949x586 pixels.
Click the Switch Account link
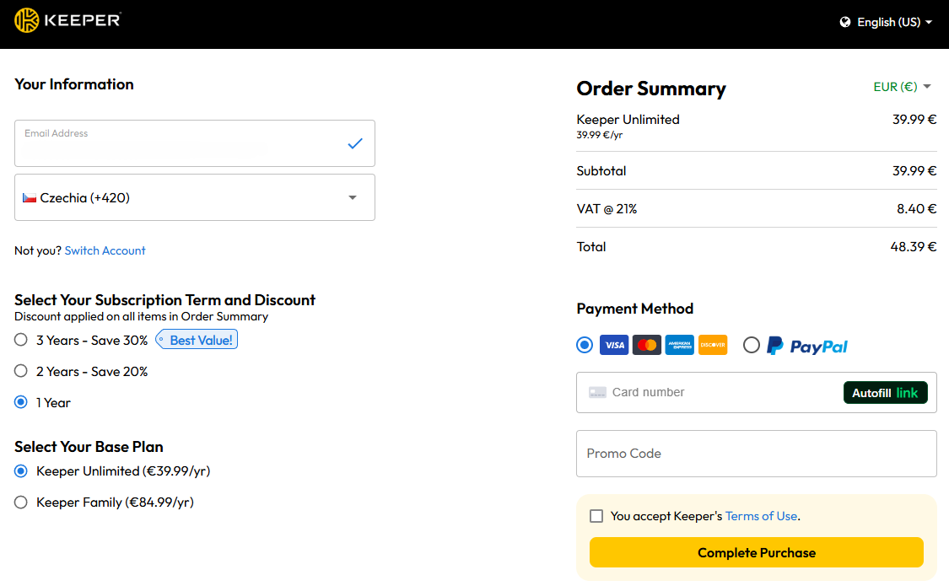click(105, 250)
